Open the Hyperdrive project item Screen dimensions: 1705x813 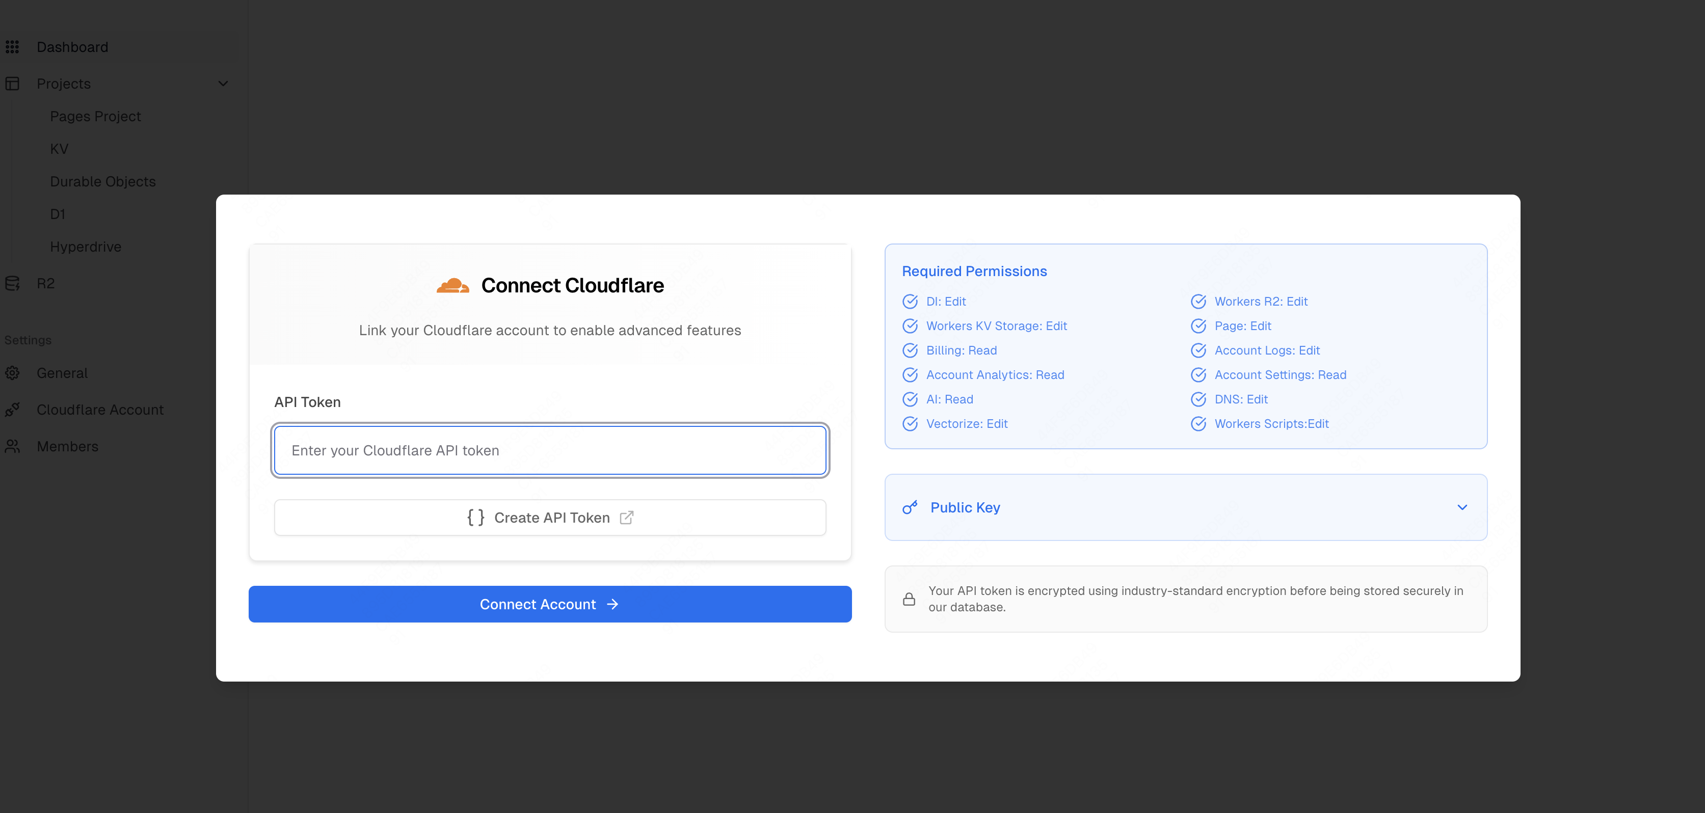pyautogui.click(x=86, y=246)
